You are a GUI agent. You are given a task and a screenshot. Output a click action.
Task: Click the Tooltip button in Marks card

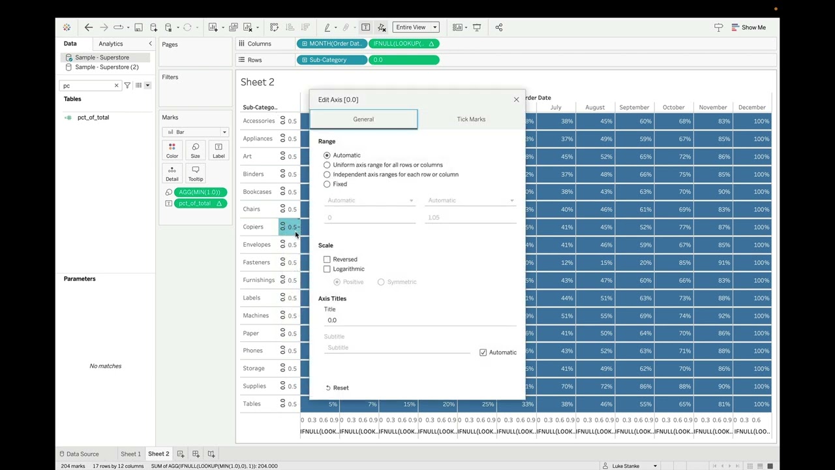(195, 174)
